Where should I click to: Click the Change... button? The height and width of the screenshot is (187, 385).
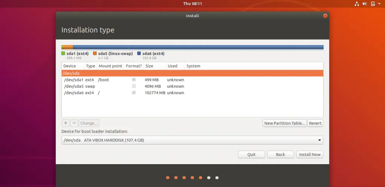coord(89,123)
